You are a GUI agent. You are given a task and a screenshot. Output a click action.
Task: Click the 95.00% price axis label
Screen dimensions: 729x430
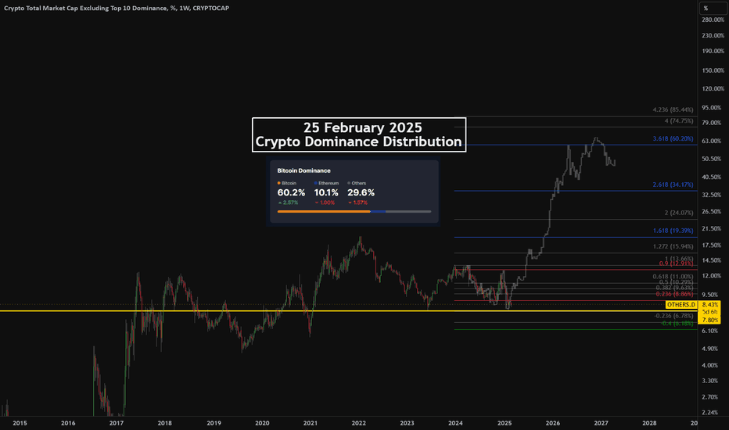coord(711,108)
